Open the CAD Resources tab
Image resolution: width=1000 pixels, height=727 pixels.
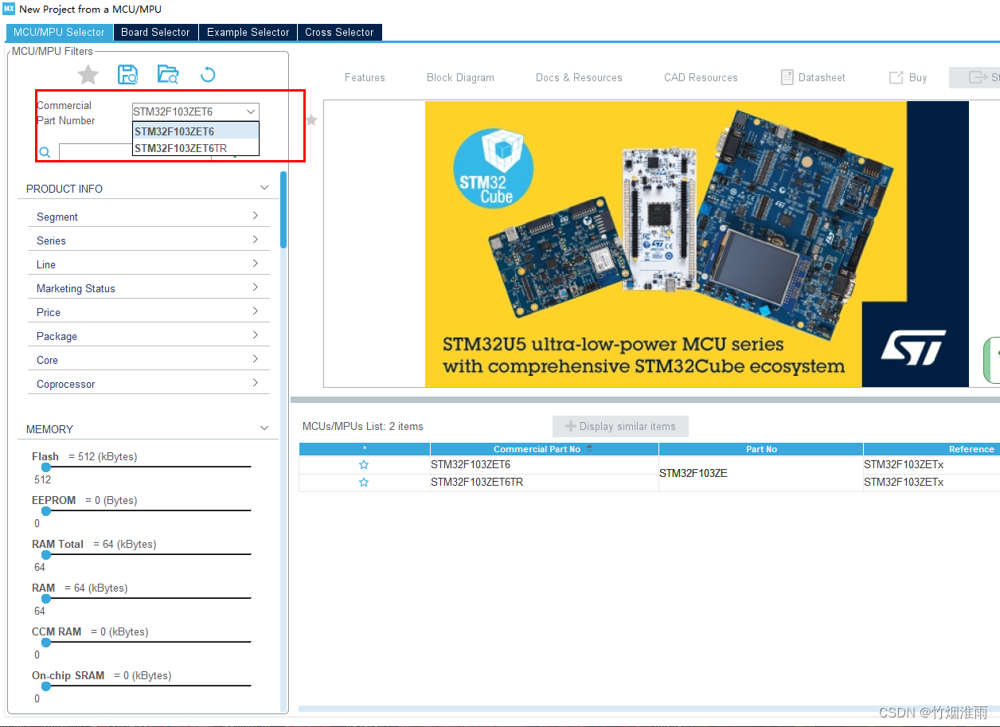tap(701, 77)
